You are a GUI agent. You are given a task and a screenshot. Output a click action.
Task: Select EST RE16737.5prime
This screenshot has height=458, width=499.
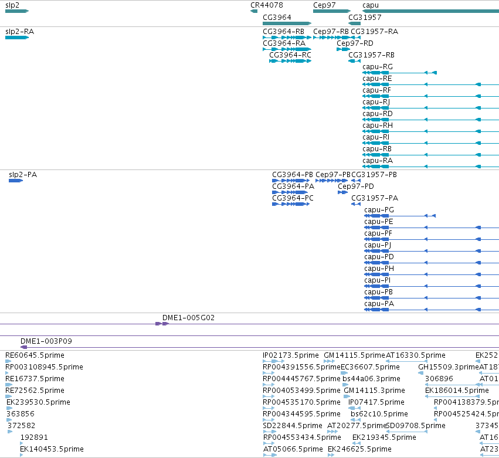[9, 385]
